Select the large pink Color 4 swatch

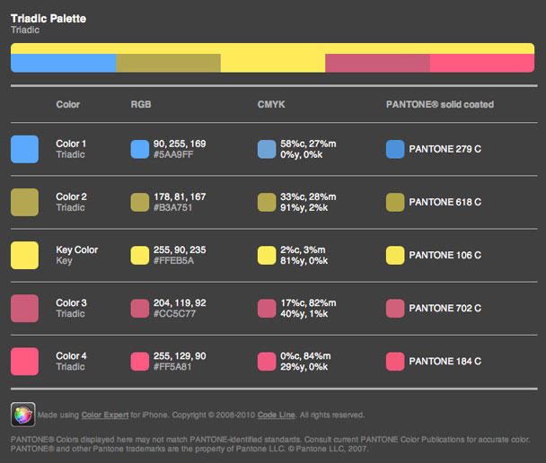25,361
